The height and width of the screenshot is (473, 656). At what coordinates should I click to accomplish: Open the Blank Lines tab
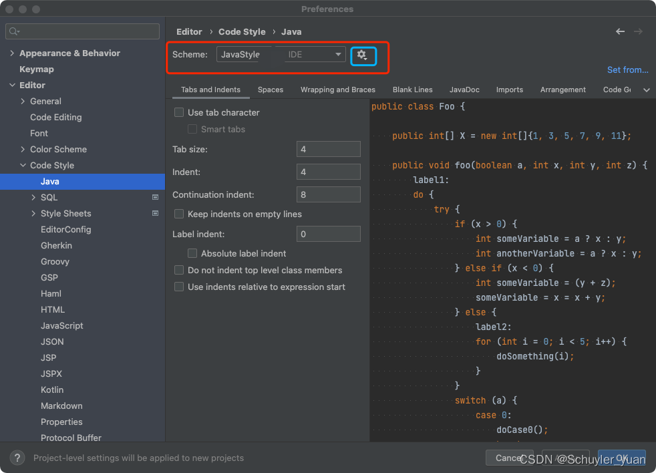tap(413, 90)
